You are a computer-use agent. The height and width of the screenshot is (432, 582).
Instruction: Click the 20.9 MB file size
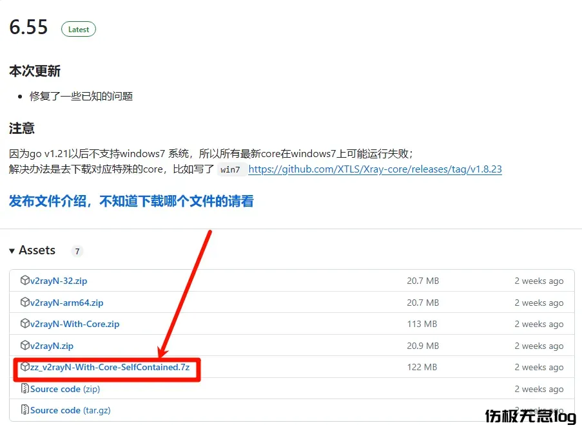pos(423,346)
